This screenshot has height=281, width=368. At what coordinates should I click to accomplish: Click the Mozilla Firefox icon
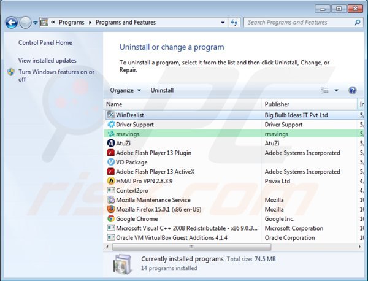[x=111, y=209]
